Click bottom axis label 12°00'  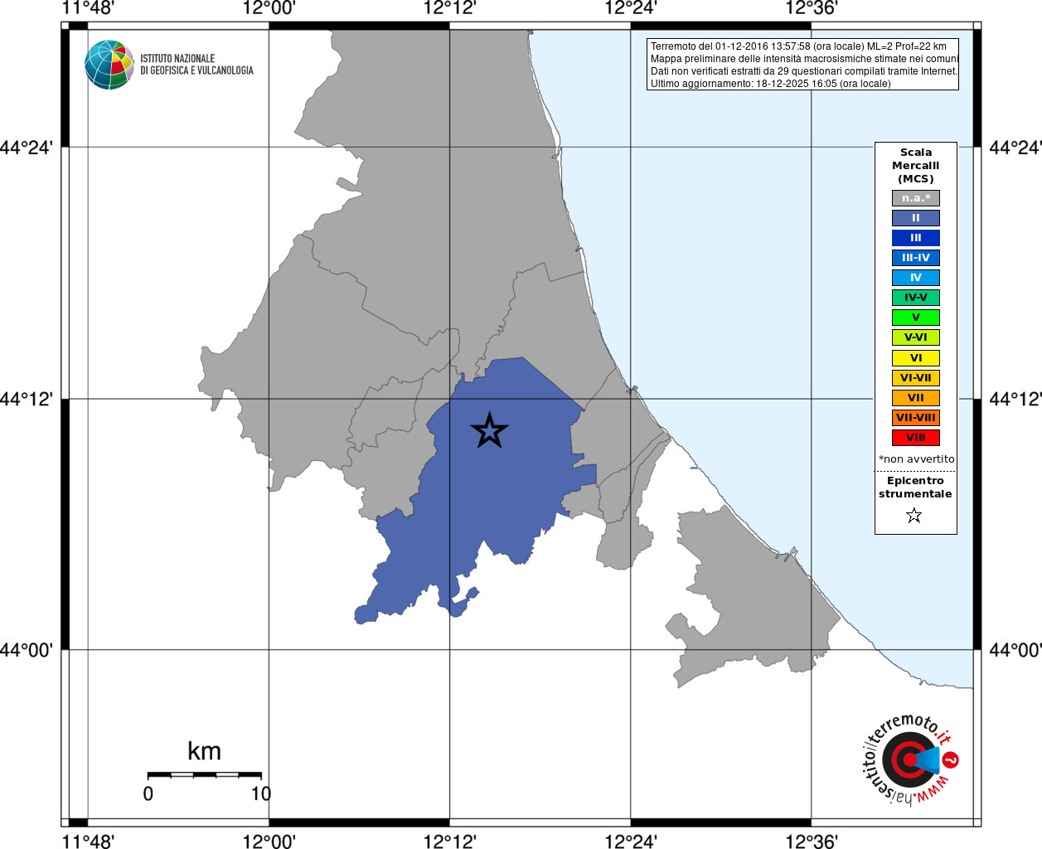[269, 841]
